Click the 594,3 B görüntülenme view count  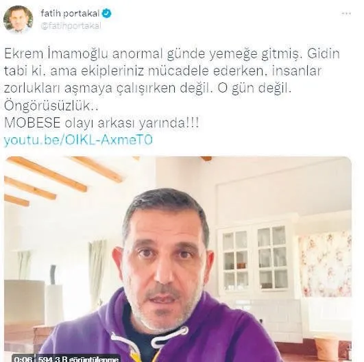click(x=78, y=359)
